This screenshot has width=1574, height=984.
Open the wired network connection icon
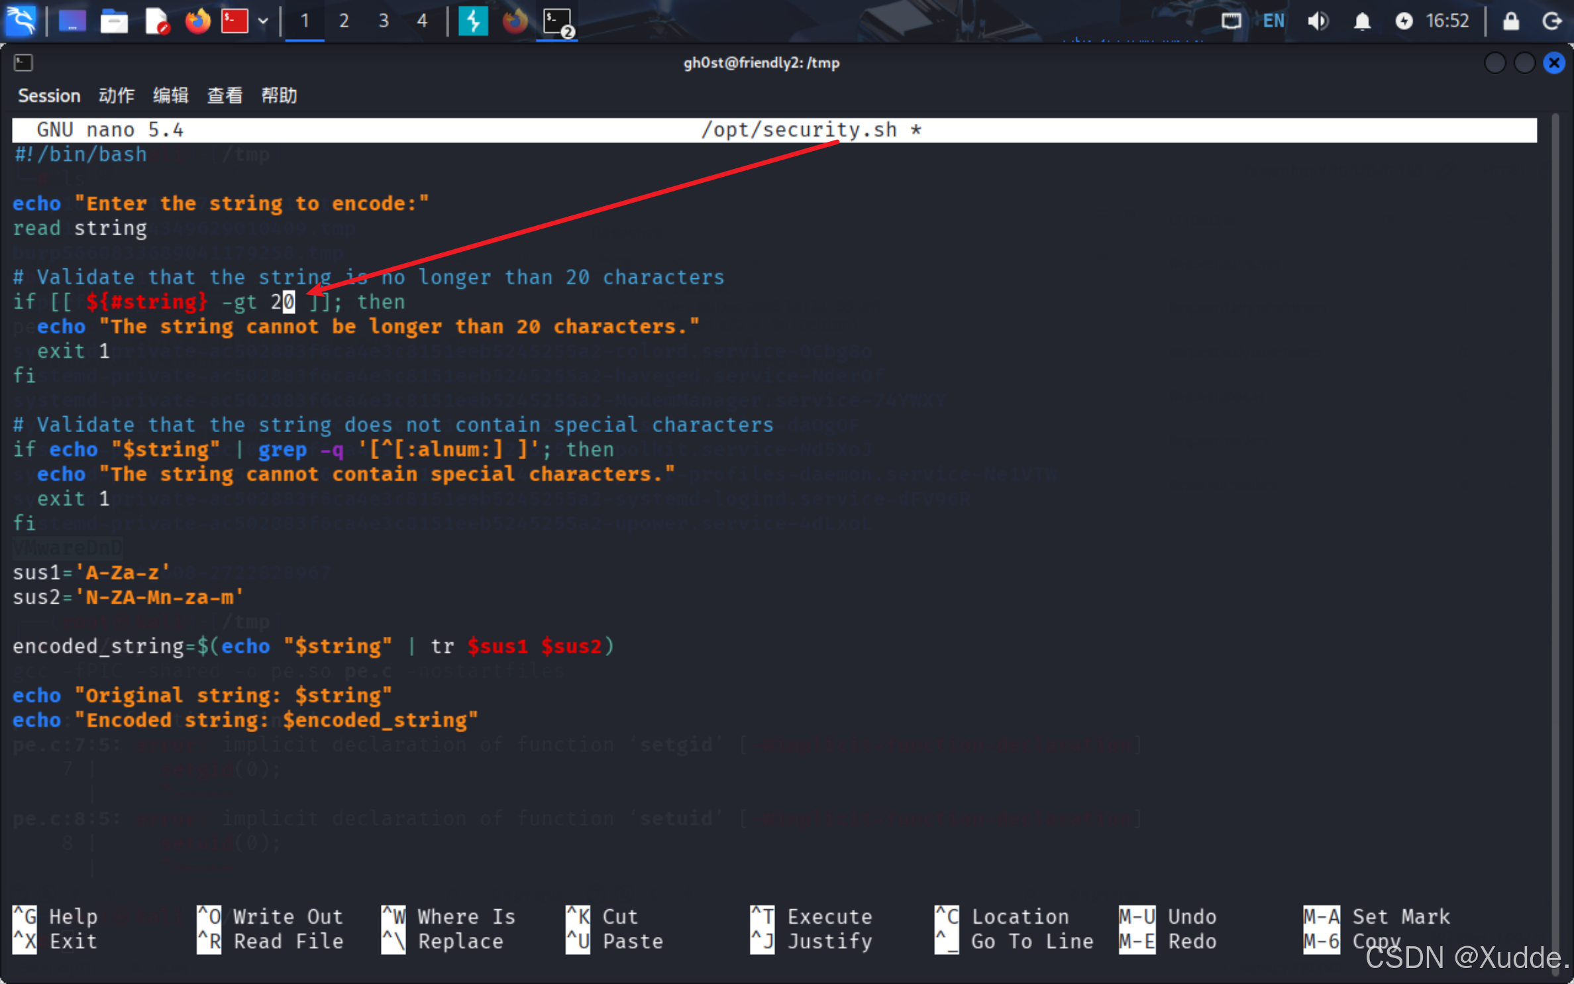(1231, 21)
